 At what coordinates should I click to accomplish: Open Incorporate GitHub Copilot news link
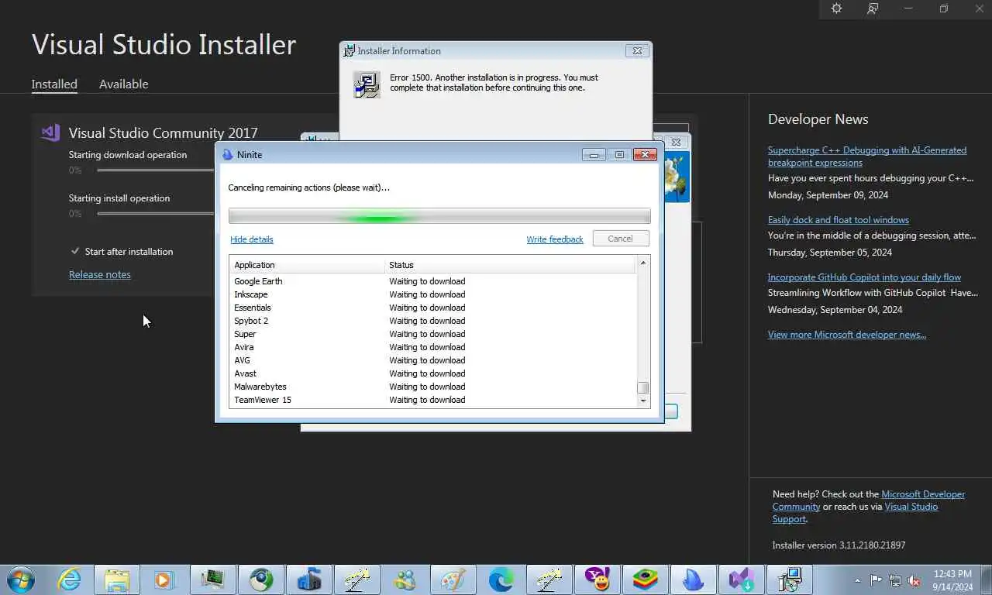pyautogui.click(x=864, y=277)
